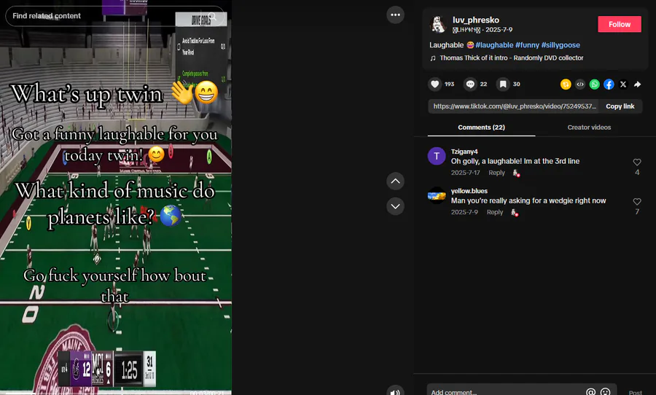
Task: Post the comment
Action: click(x=635, y=393)
